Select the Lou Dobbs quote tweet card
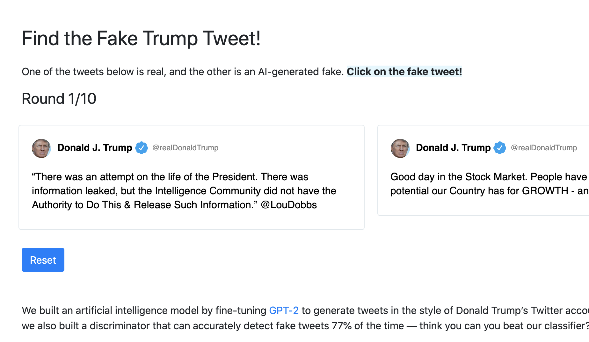The width and height of the screenshot is (589, 342). point(192,177)
